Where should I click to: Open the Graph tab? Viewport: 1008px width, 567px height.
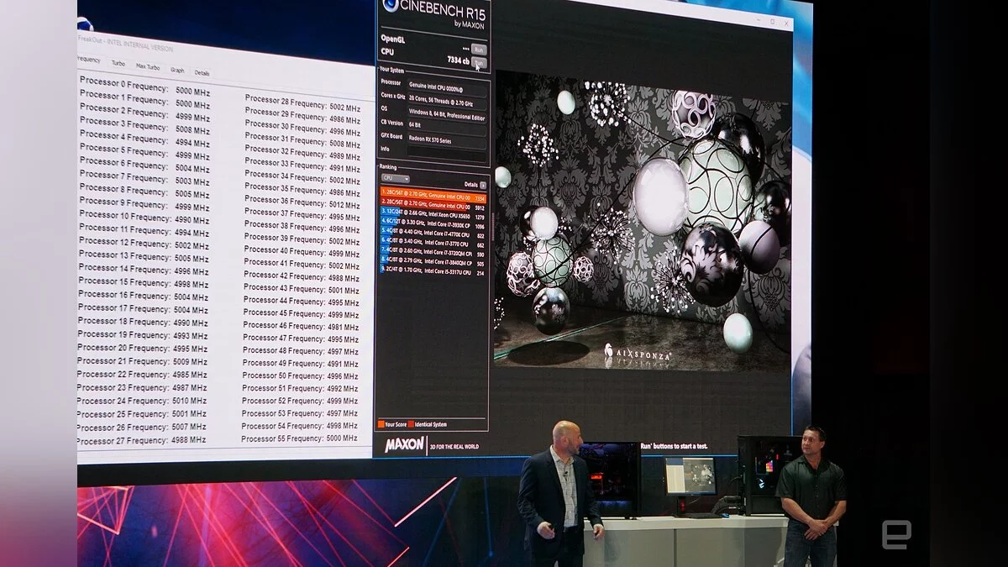(x=177, y=71)
